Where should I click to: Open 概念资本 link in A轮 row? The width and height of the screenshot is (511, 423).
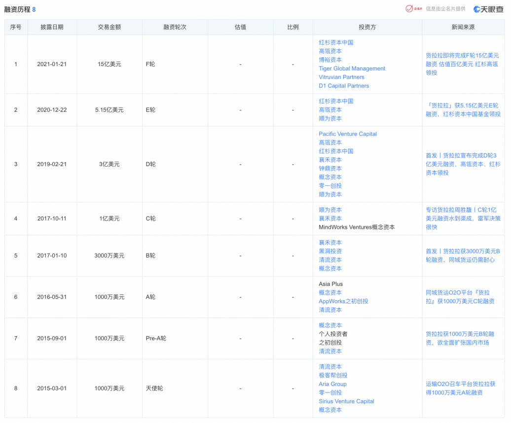click(x=330, y=292)
